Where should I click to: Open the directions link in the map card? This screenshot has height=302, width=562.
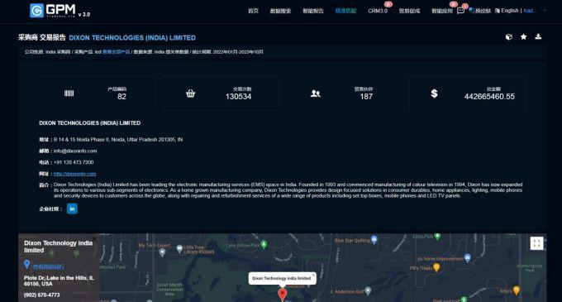click(x=49, y=267)
